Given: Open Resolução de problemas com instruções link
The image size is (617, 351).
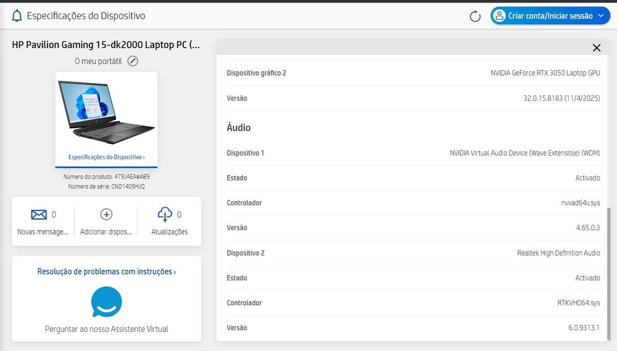Looking at the screenshot, I should (106, 272).
